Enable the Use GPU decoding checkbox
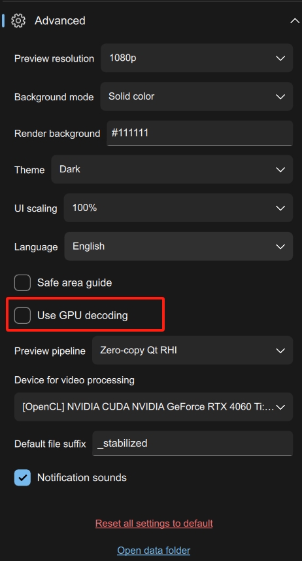The height and width of the screenshot is (561, 302). (22, 315)
